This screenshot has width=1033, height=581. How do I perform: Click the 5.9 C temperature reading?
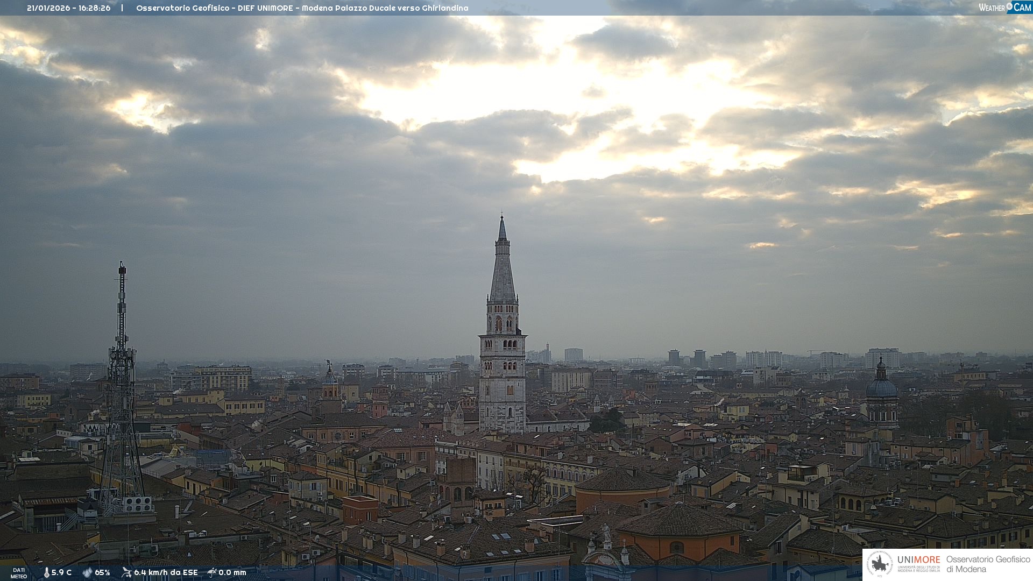click(x=61, y=573)
